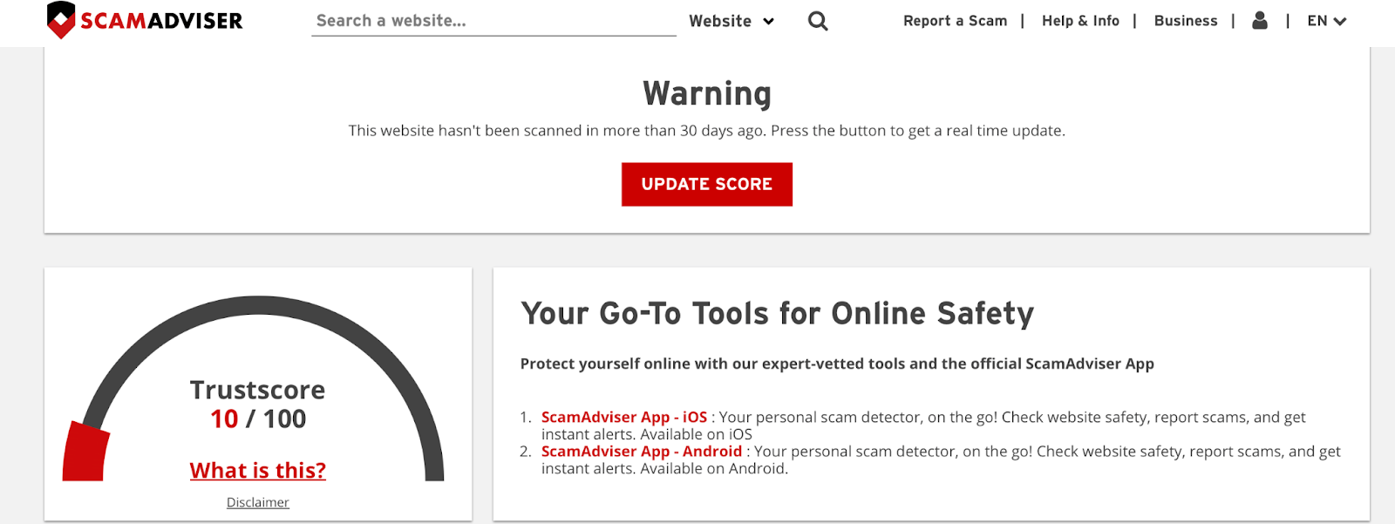
Task: Open the Report a Scam menu
Action: click(x=955, y=21)
